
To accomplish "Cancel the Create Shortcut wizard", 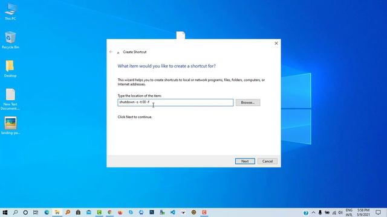I will pyautogui.click(x=267, y=161).
